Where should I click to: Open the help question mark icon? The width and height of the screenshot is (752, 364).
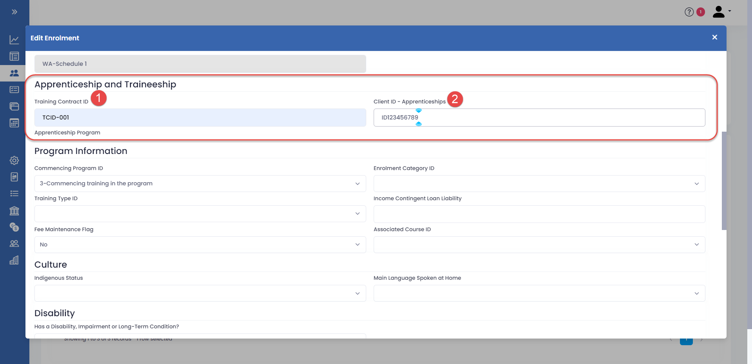[689, 12]
